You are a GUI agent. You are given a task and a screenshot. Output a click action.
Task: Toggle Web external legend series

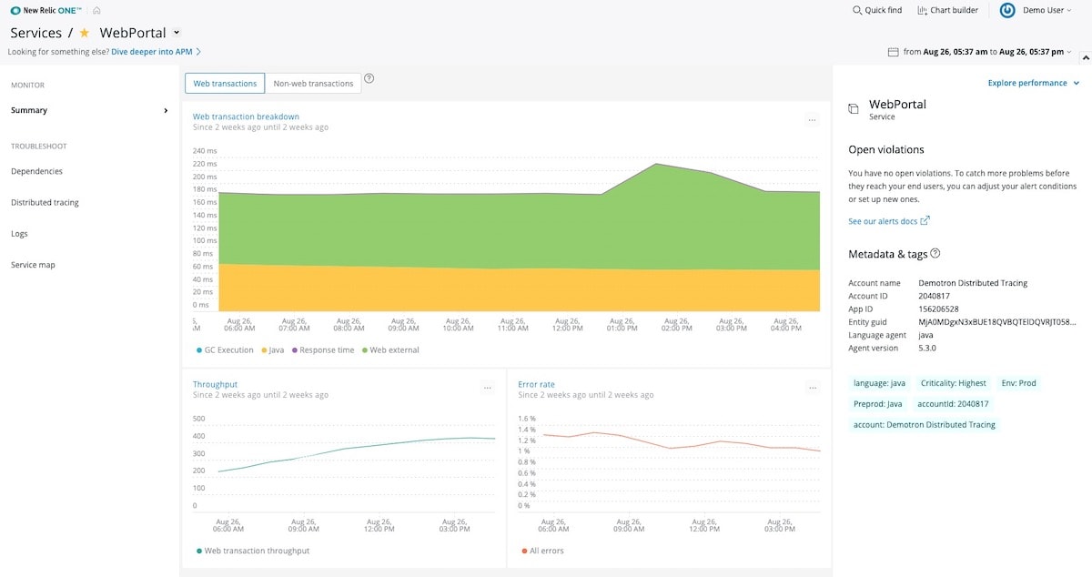point(390,349)
